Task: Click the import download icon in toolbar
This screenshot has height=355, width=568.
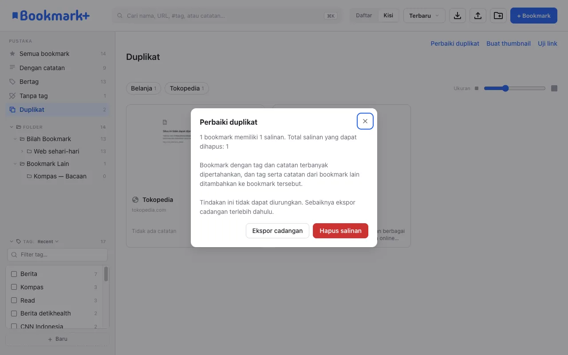Action: click(458, 16)
